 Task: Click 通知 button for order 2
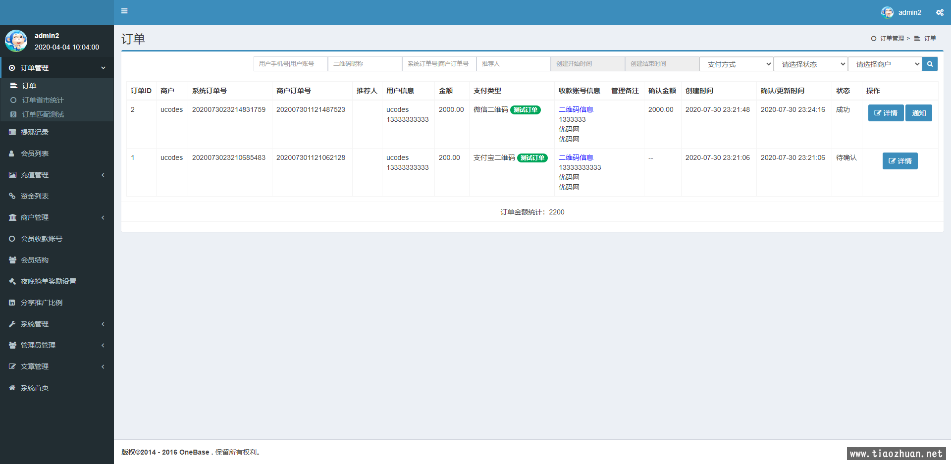[919, 113]
